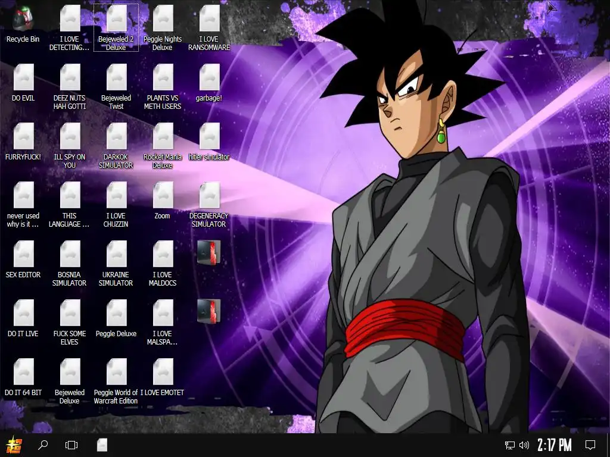This screenshot has height=457, width=610.
Task: Open network status in system tray
Action: coord(510,445)
